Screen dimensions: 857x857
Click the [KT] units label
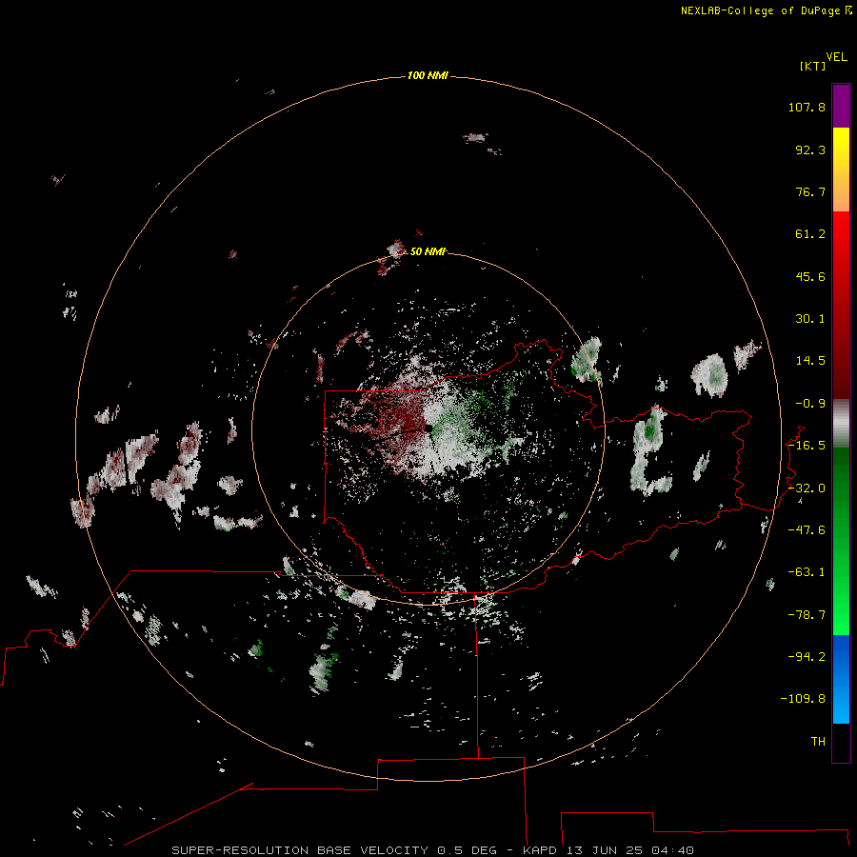pyautogui.click(x=813, y=66)
